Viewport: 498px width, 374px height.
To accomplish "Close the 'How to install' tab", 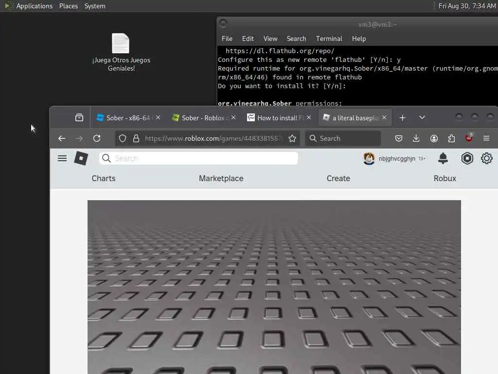I will 309,118.
